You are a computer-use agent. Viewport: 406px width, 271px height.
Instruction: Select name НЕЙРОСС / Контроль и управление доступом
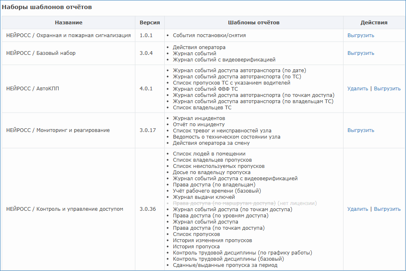pyautogui.click(x=65, y=209)
